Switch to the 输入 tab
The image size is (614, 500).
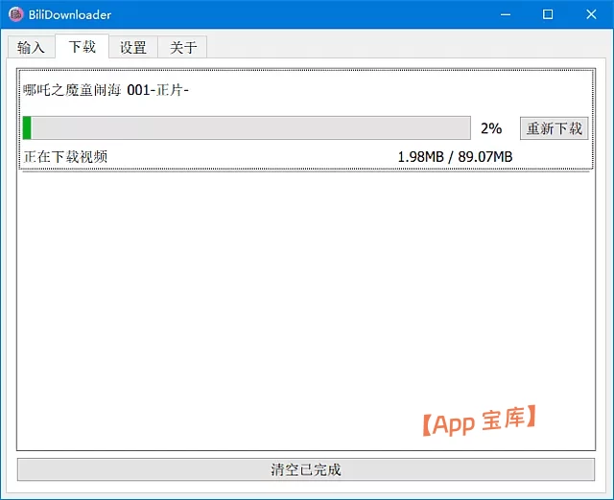coord(31,47)
